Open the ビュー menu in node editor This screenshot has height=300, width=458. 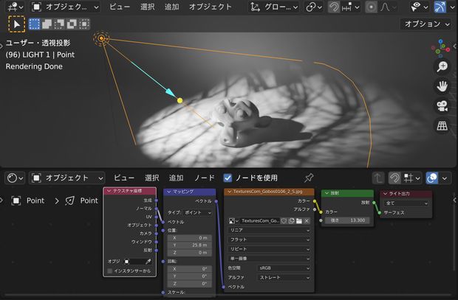124,178
